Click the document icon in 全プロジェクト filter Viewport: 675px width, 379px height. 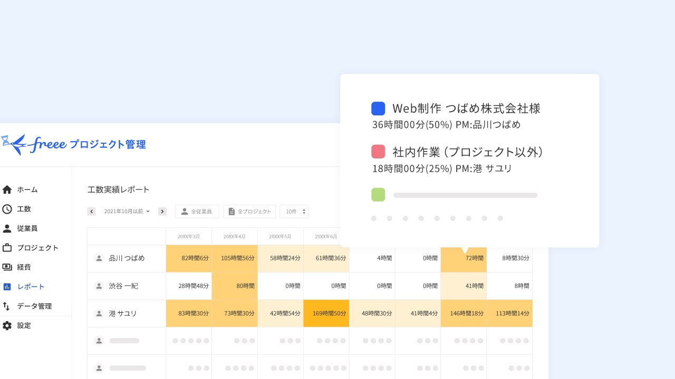[x=231, y=211]
